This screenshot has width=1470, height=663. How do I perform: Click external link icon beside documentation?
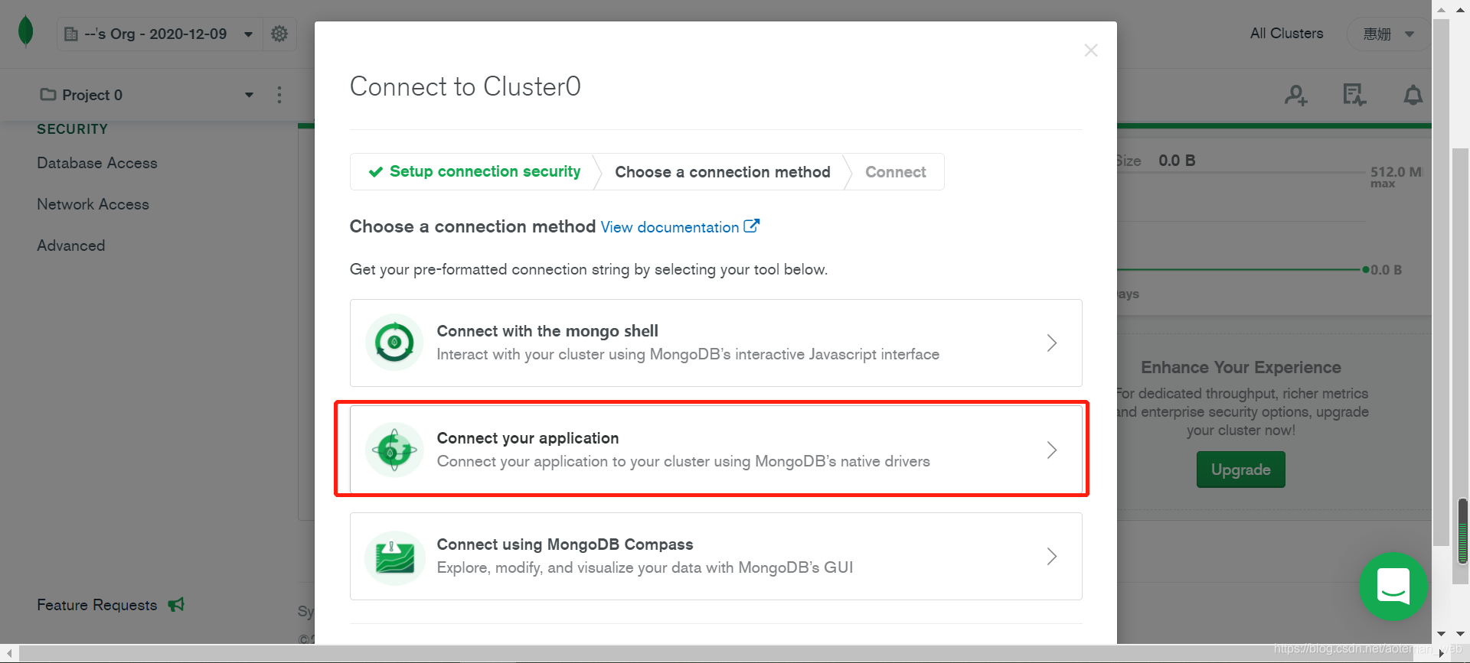click(752, 226)
